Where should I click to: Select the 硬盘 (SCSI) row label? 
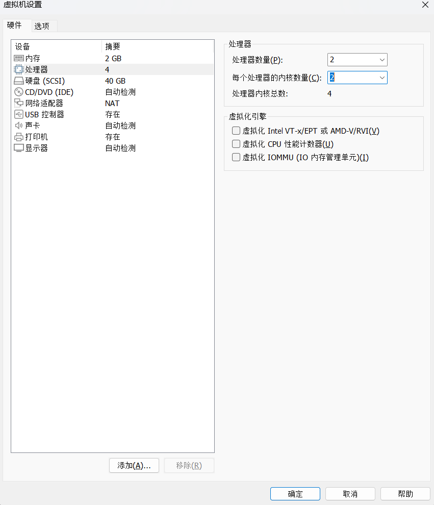tap(45, 81)
